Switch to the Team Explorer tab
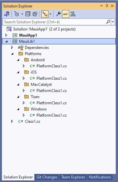Viewport: 118px width, 182px height. 73,177
